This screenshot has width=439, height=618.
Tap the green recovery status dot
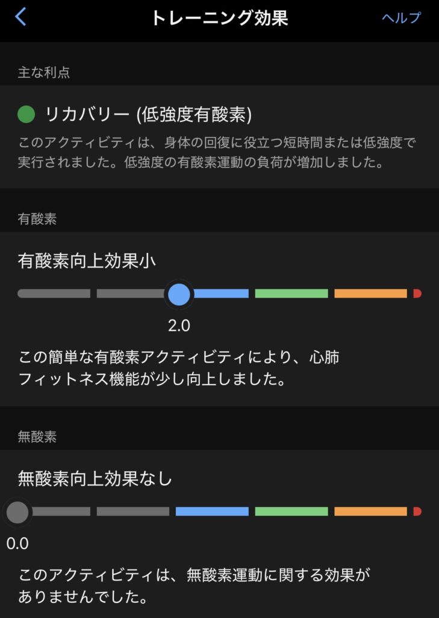click(26, 113)
